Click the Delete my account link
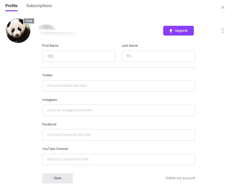Image resolution: width=232 pixels, height=188 pixels. (180, 178)
